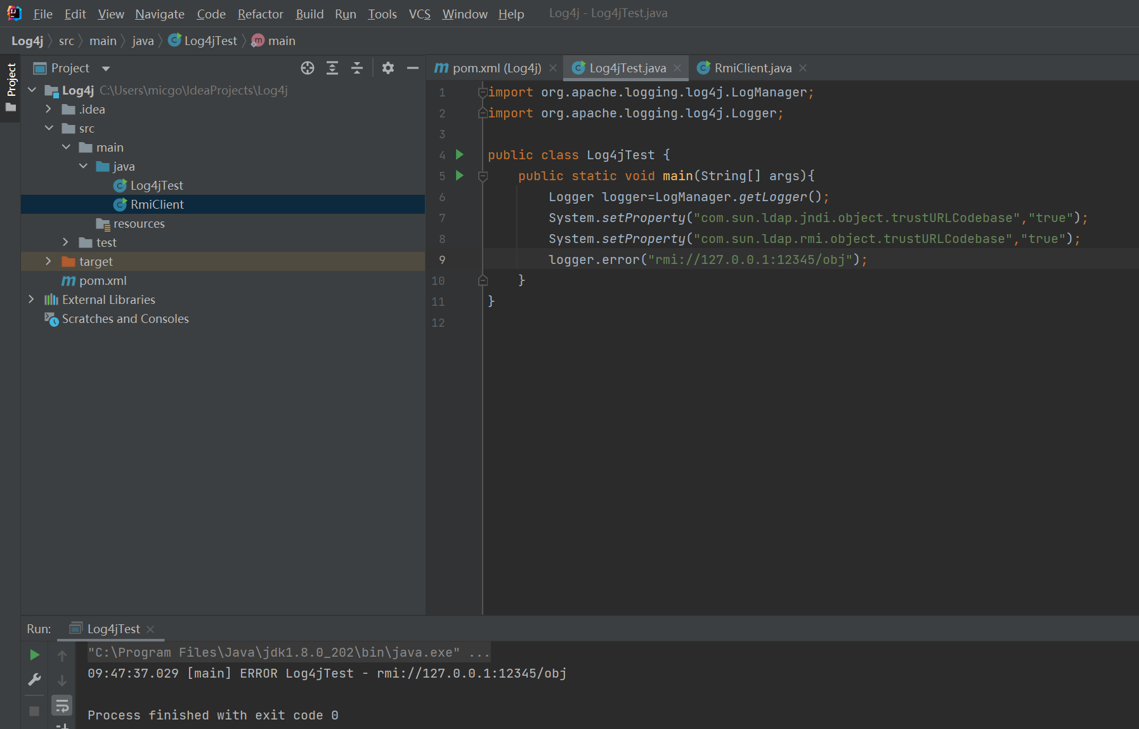
Task: Rerun Log4jTest with green play button
Action: (35, 655)
